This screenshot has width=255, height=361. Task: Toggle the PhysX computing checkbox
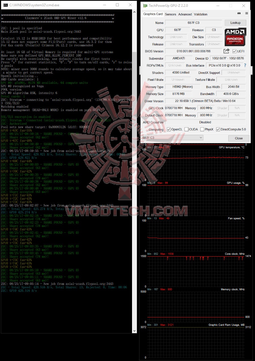point(202,129)
